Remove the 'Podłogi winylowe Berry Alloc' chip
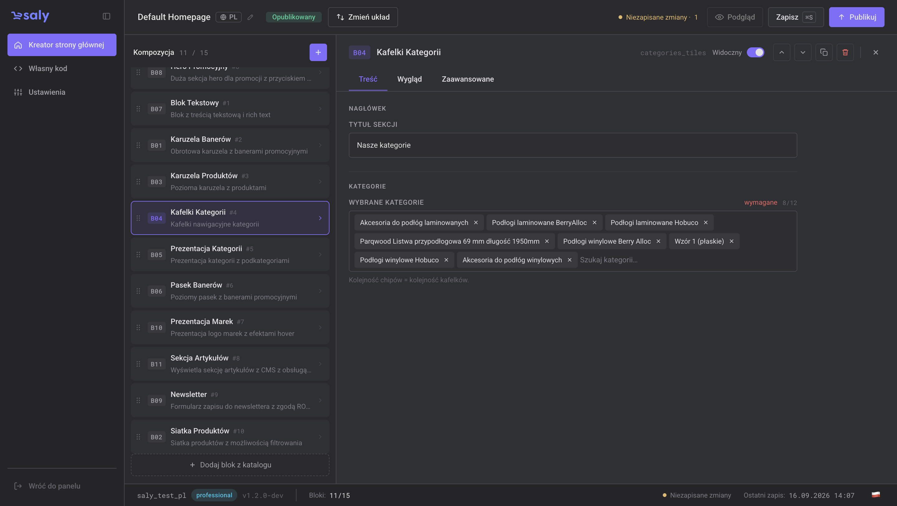 pyautogui.click(x=658, y=241)
